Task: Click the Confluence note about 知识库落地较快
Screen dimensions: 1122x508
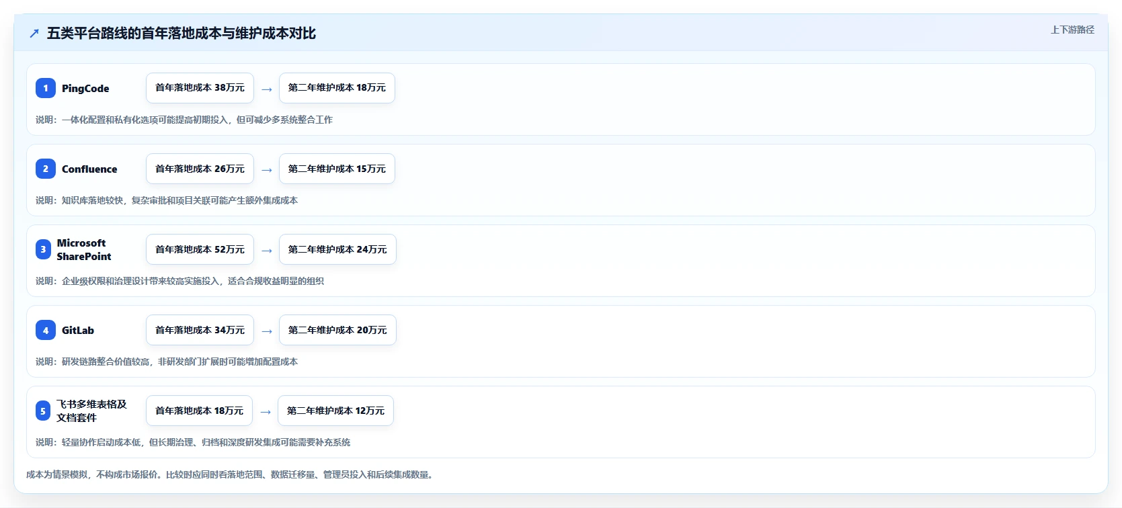Action: [x=167, y=200]
